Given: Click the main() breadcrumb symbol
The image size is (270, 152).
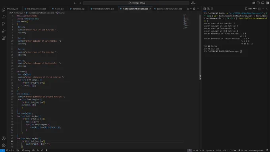Looking at the screenshot, I should coord(60,13).
